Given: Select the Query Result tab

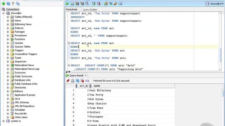Looking at the screenshot, I should pos(76,76).
